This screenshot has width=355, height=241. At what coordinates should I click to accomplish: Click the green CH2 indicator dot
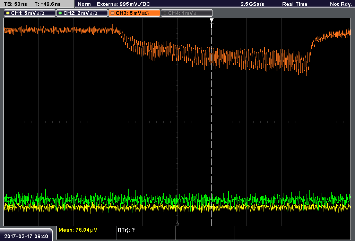(60, 13)
